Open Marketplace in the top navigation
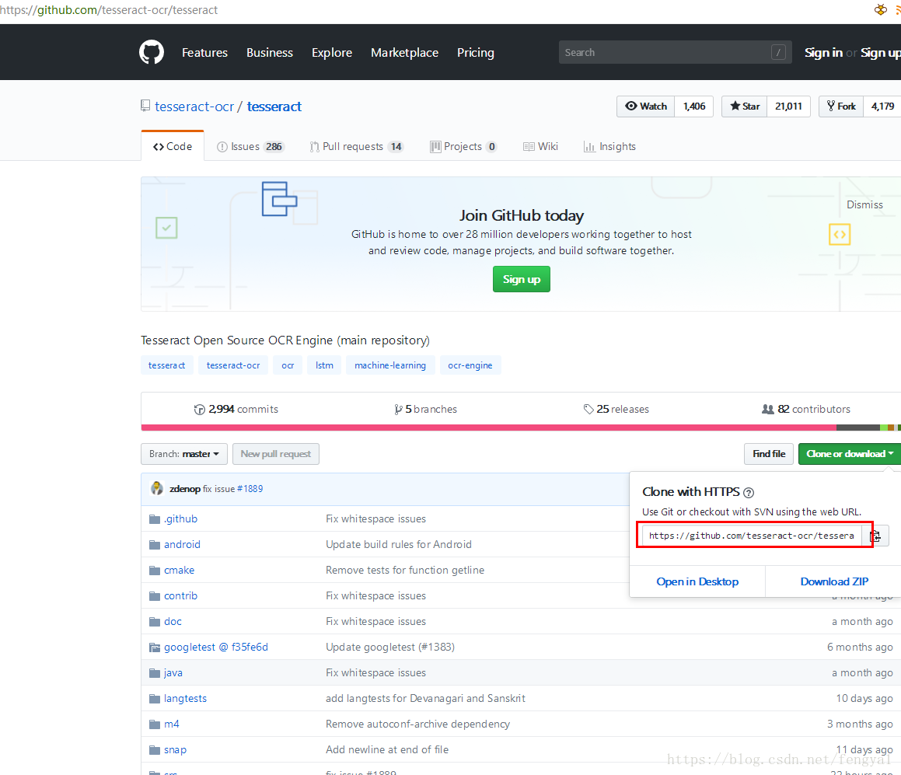901x775 pixels. tap(404, 52)
